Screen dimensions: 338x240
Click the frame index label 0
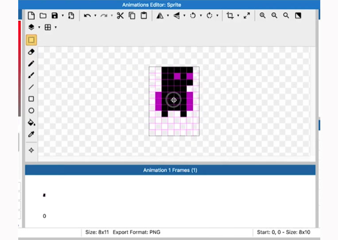pyautogui.click(x=44, y=216)
